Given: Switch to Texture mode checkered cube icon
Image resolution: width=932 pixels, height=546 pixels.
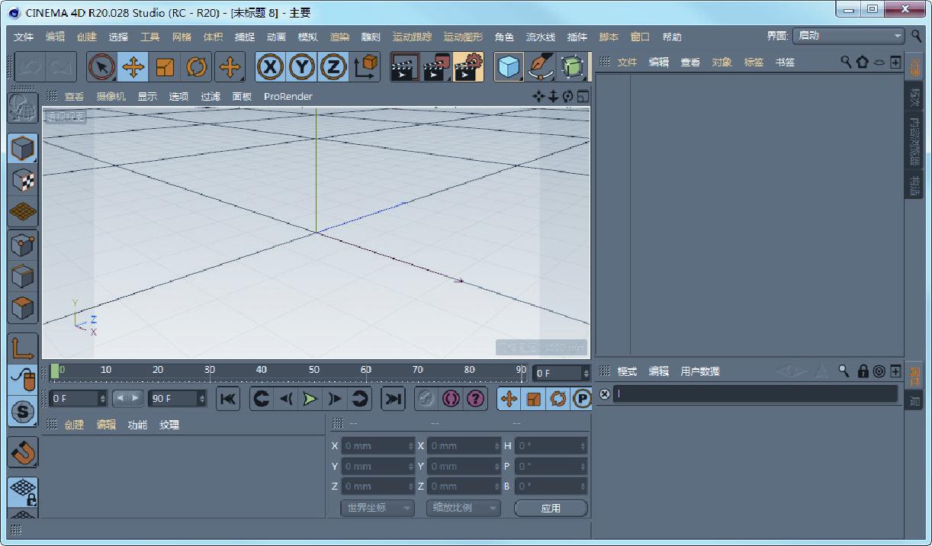Looking at the screenshot, I should pos(23,180).
